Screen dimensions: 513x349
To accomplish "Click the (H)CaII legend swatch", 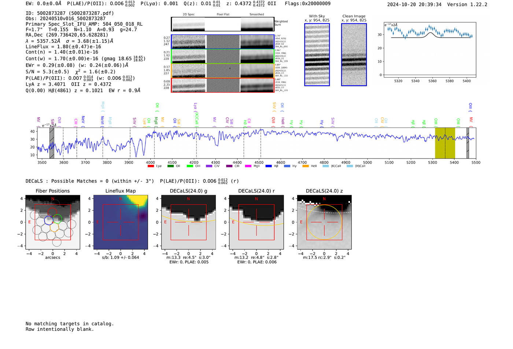I will tap(350, 166).
